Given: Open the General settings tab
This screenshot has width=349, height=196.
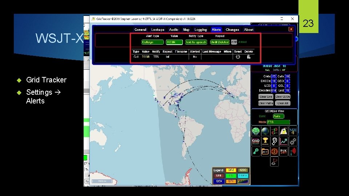Looking at the screenshot, I should click(140, 29).
